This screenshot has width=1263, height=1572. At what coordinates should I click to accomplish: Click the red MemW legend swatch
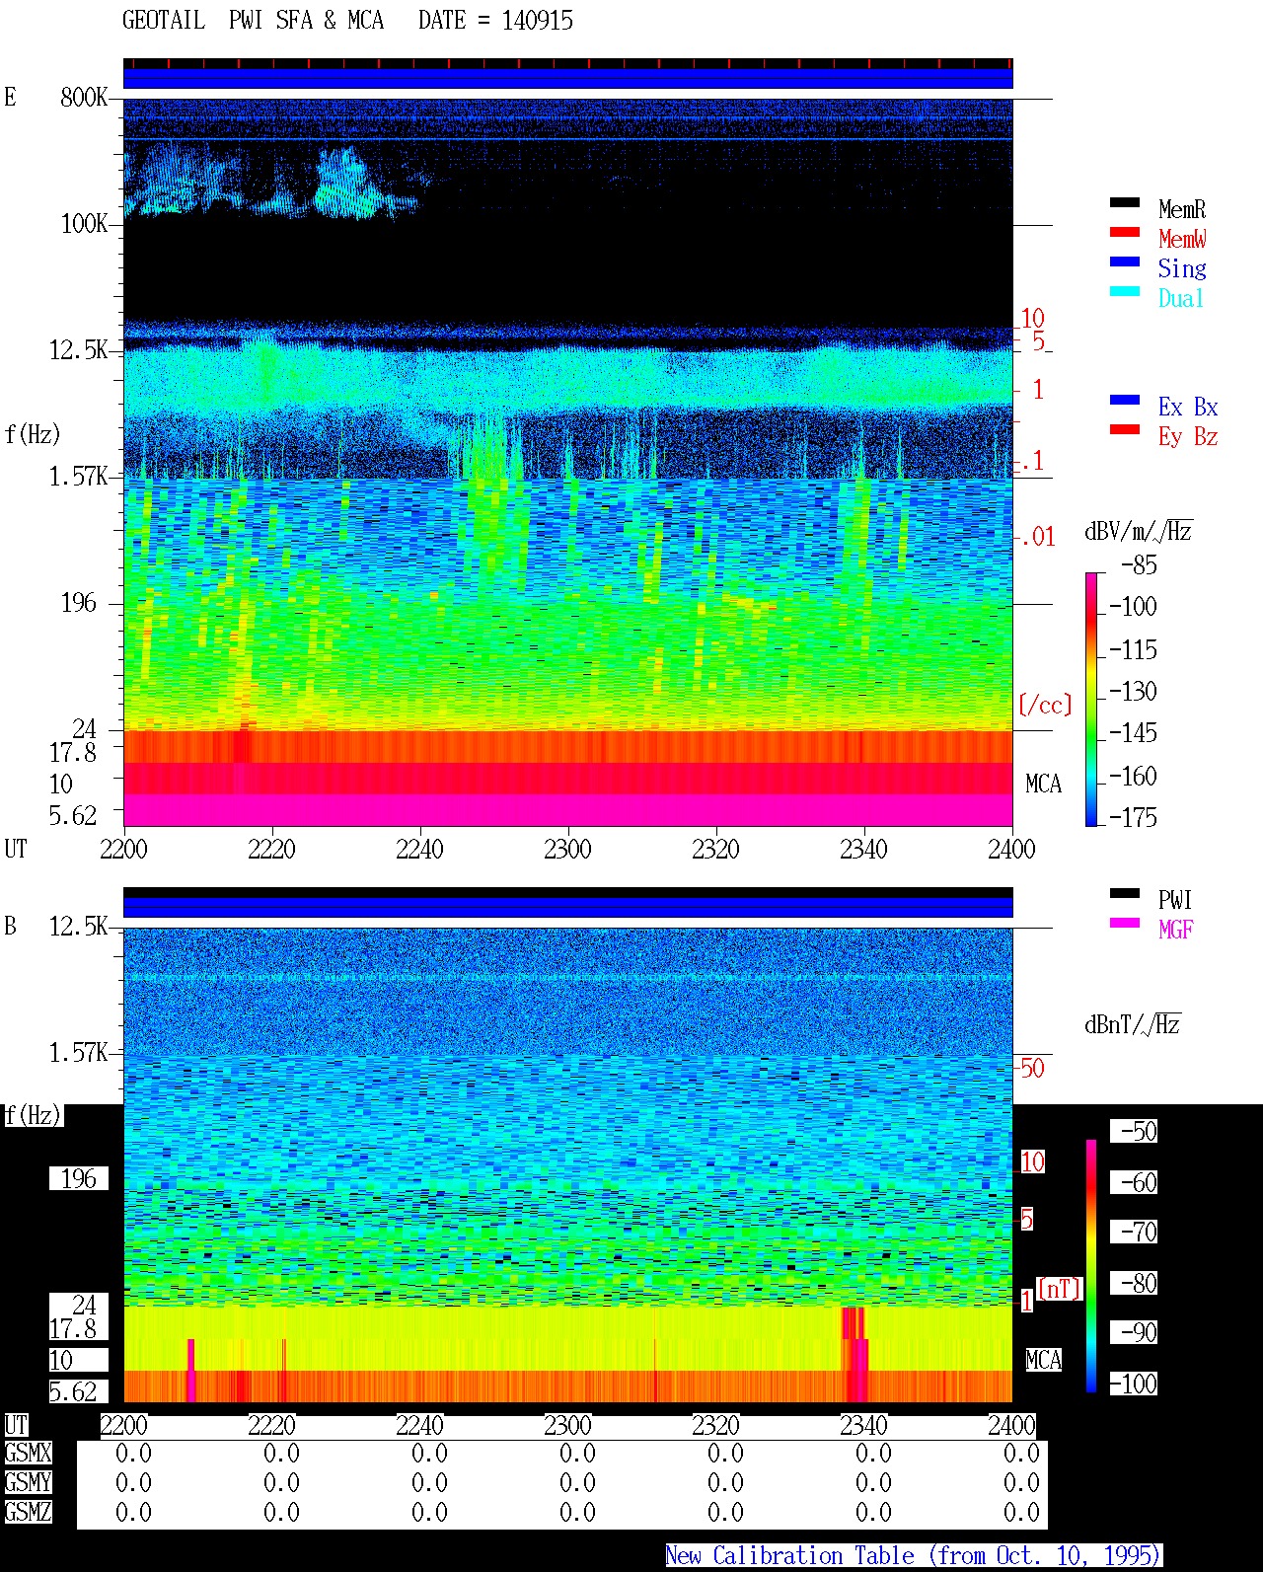tap(1125, 232)
